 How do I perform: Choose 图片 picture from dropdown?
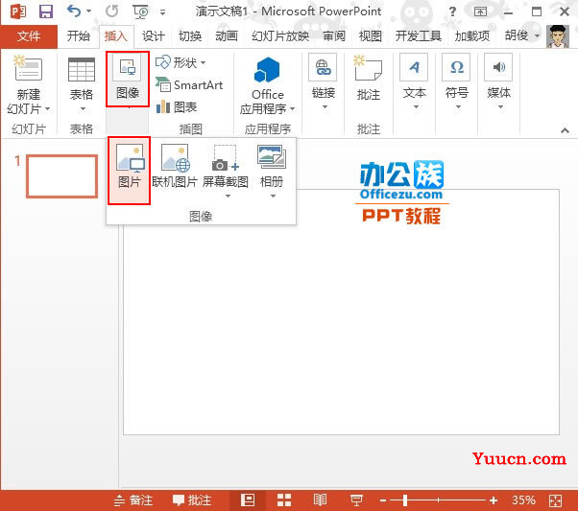tap(130, 171)
